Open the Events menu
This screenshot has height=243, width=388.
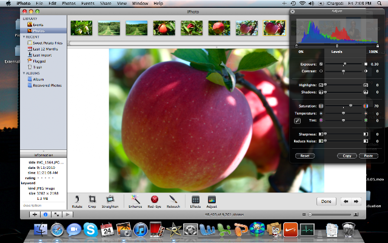pyautogui.click(x=87, y=3)
